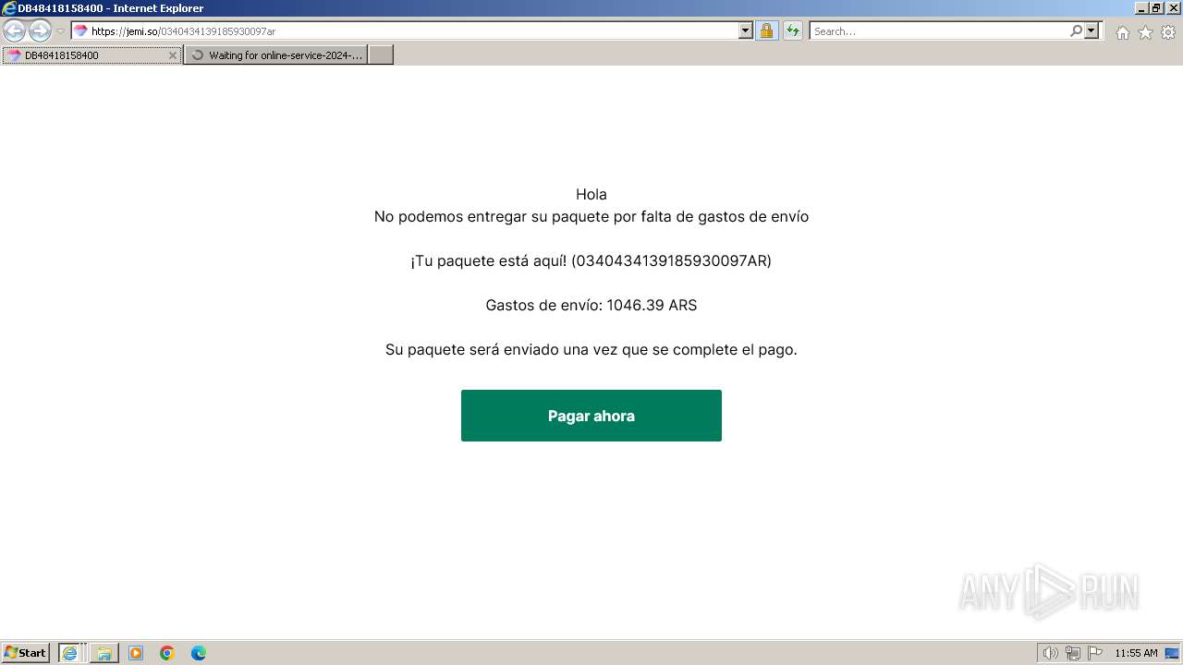Open the search provider dropdown arrow
1183x665 pixels.
[x=1092, y=31]
